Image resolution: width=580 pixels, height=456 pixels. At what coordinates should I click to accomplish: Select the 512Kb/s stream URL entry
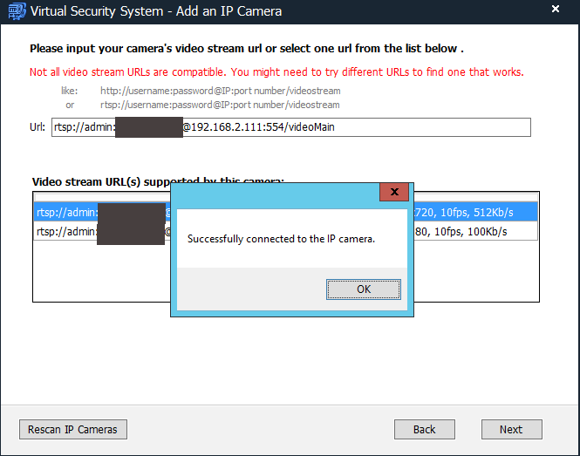pos(65,212)
